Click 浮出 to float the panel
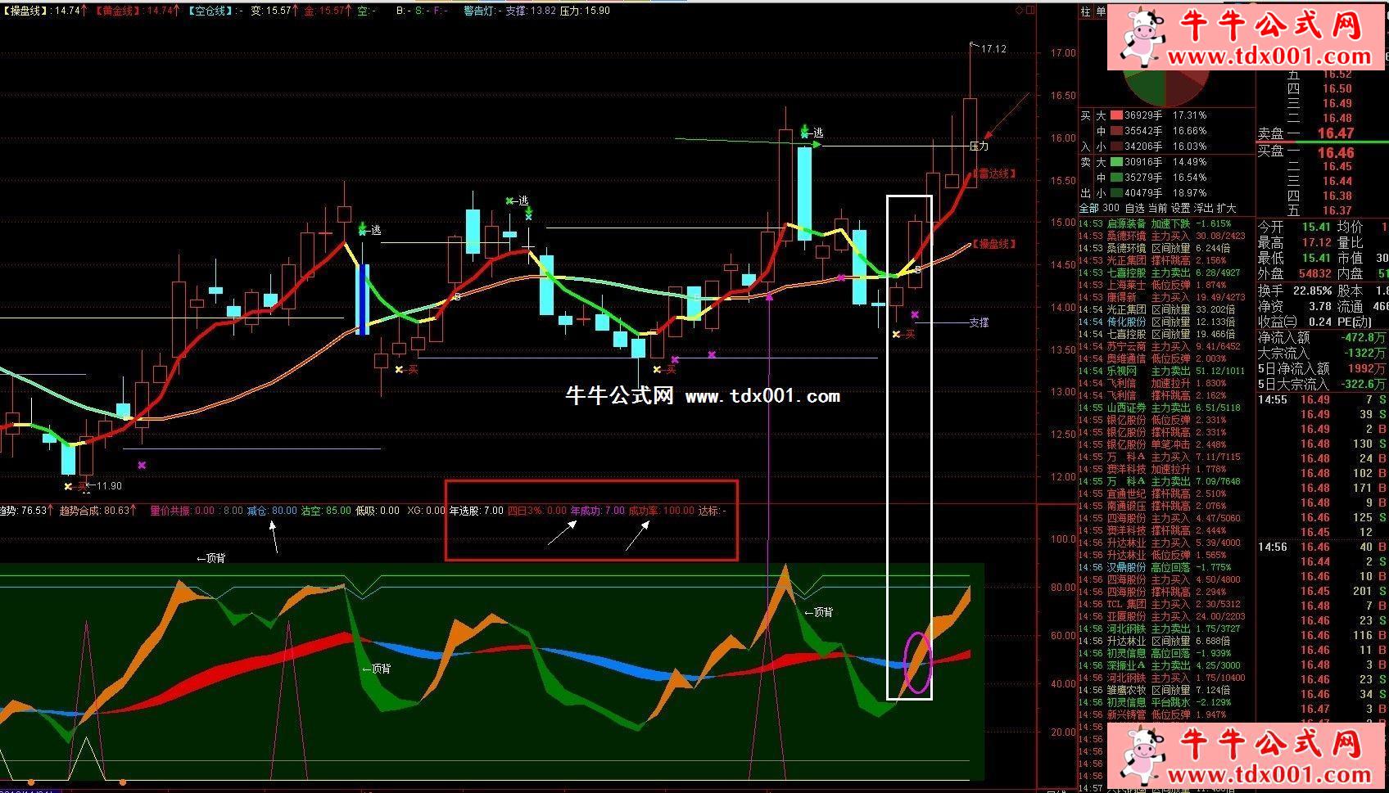 (1203, 209)
